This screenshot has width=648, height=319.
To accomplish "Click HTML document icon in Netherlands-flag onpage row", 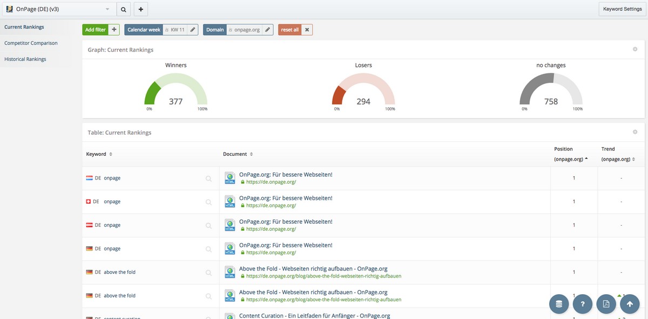I will coord(230,178).
